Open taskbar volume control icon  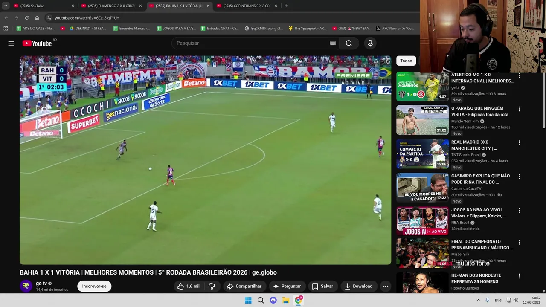point(516,300)
